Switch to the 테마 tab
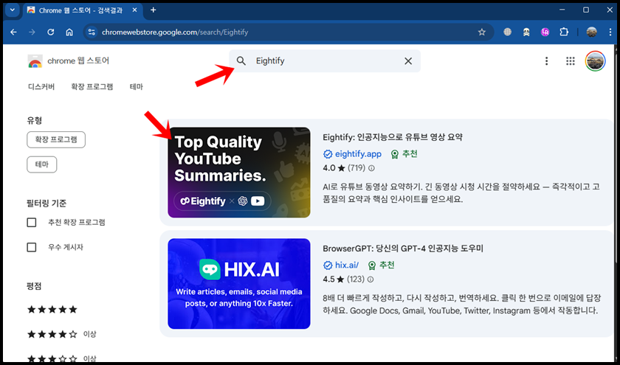 click(x=137, y=86)
